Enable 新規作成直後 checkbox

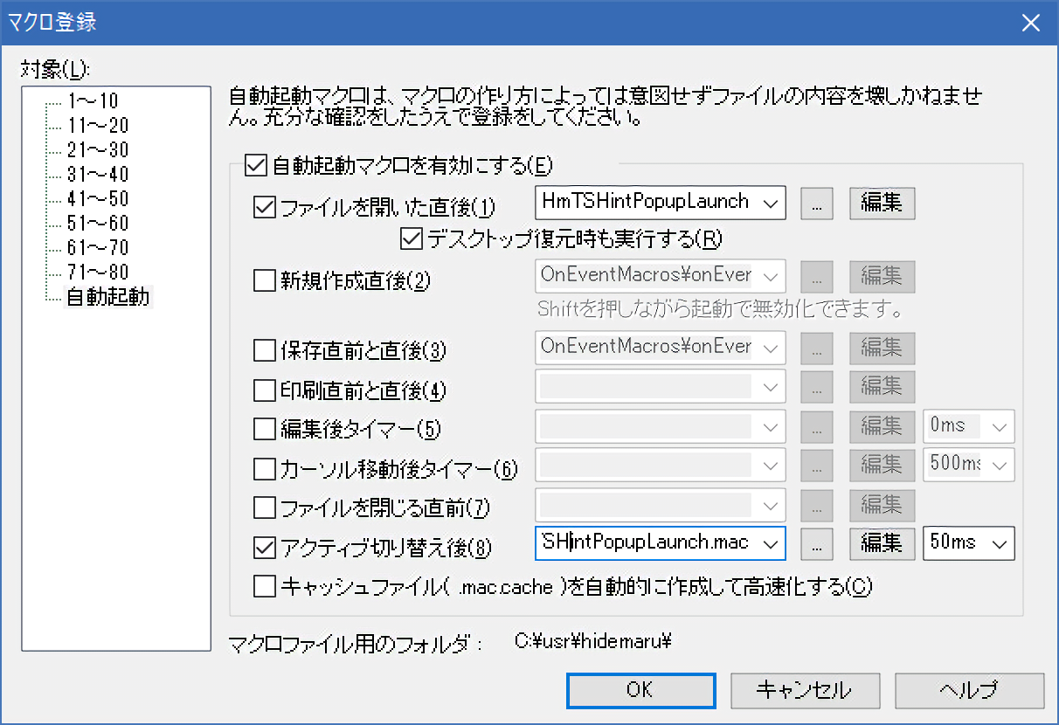(x=263, y=280)
